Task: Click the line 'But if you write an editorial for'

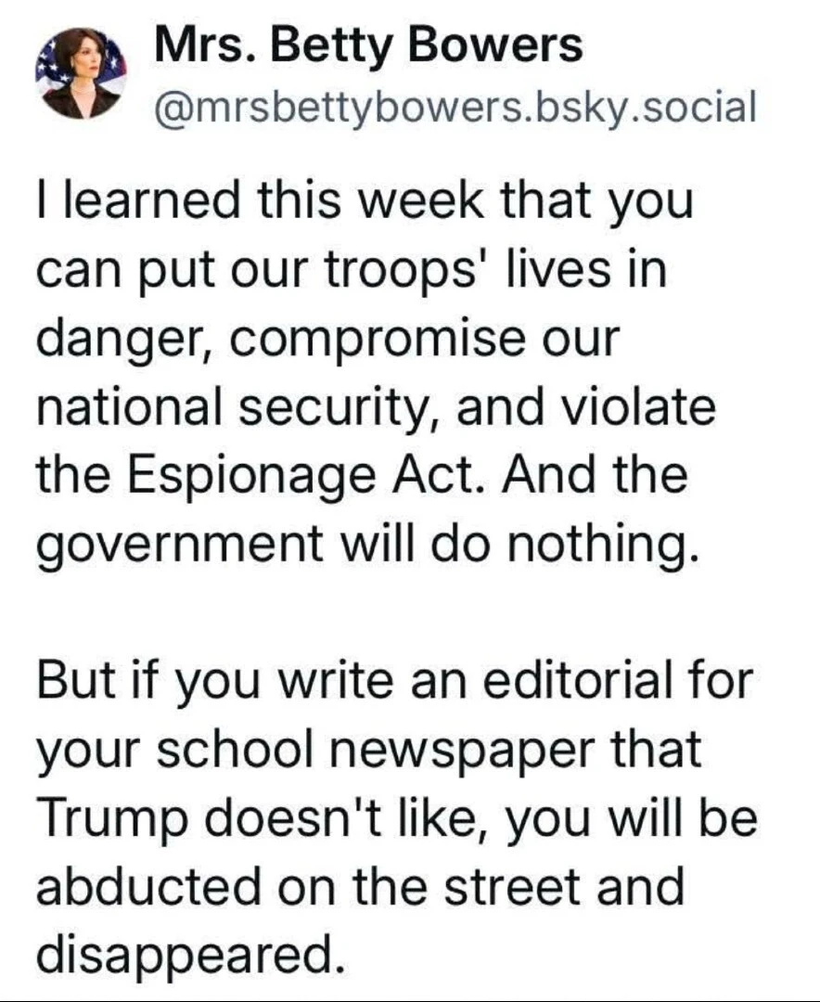Action: (x=395, y=681)
